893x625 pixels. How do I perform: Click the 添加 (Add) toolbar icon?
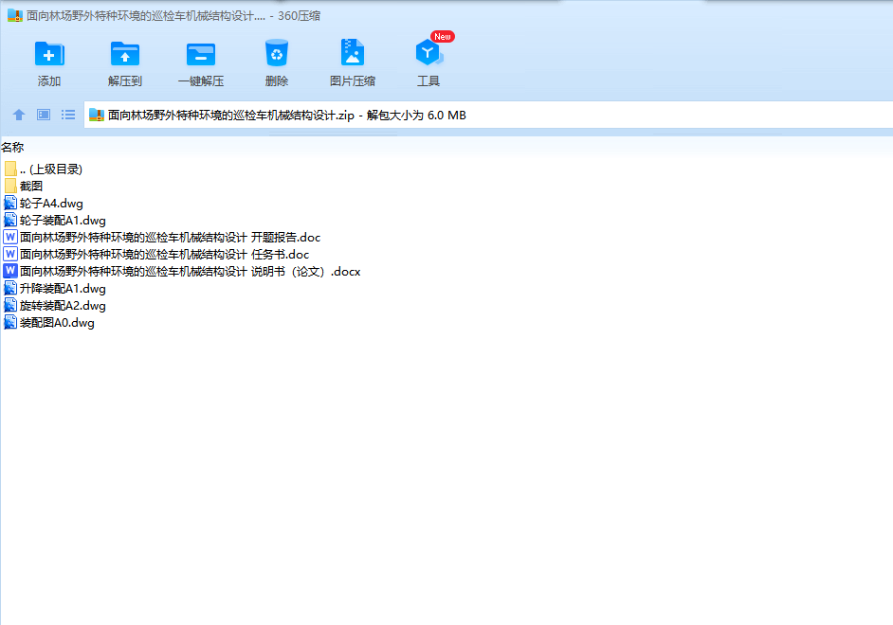pyautogui.click(x=49, y=54)
